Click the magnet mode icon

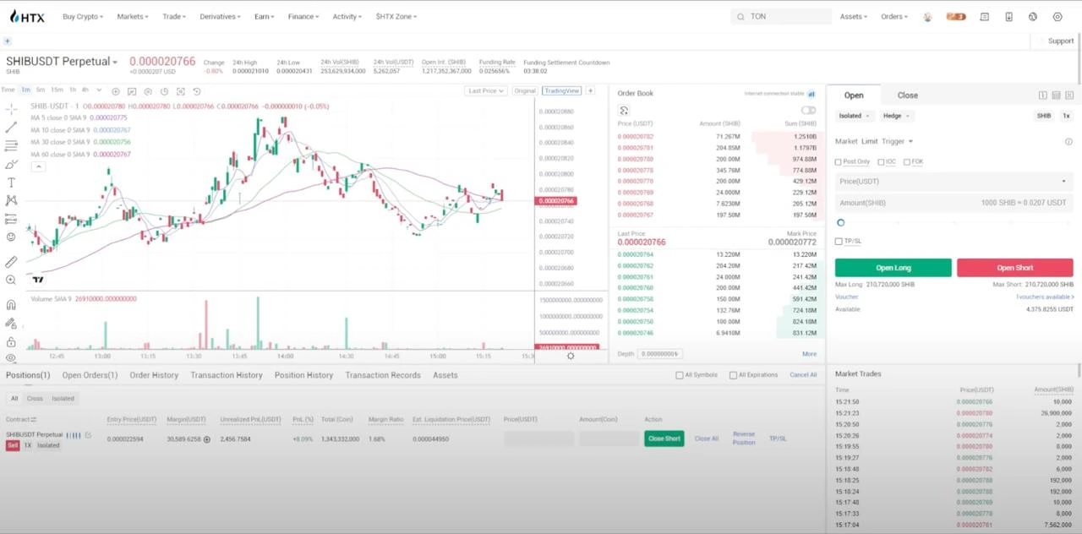pos(11,305)
